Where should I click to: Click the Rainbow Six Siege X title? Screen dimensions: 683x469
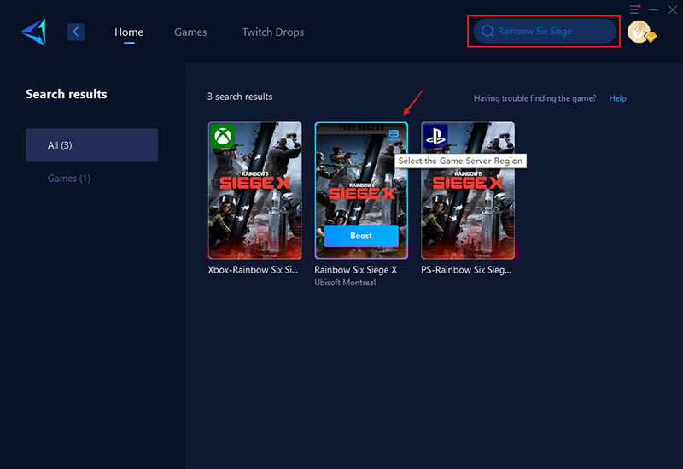[355, 270]
